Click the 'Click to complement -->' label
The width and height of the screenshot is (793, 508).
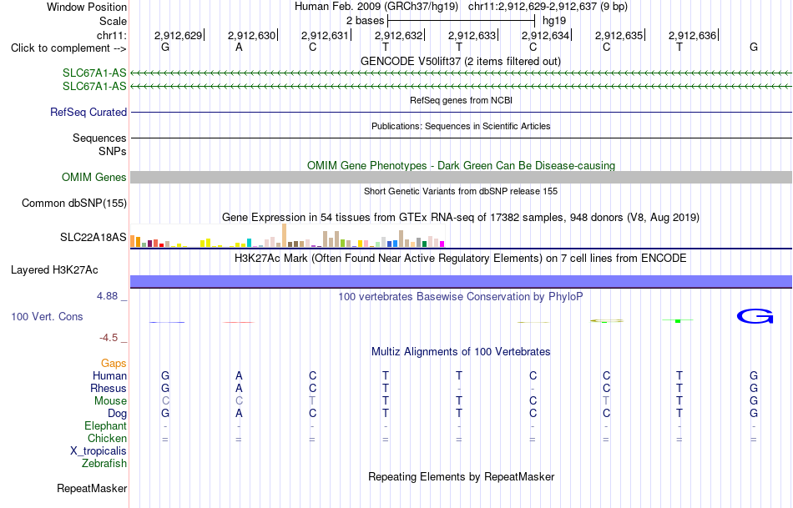click(68, 48)
